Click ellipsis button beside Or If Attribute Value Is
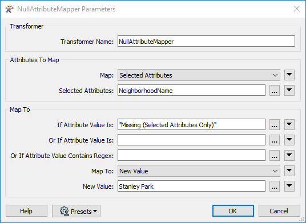 [275, 140]
